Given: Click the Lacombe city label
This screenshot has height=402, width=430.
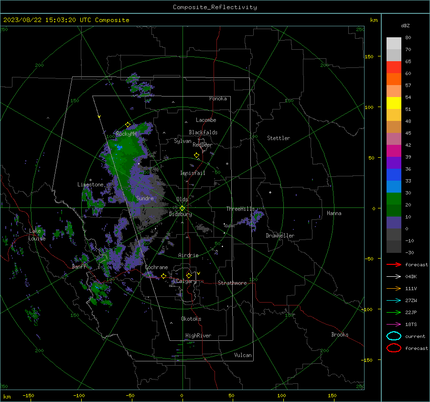Looking at the screenshot, I should (206, 120).
